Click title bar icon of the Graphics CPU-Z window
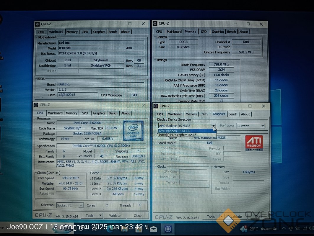 pos(156,106)
